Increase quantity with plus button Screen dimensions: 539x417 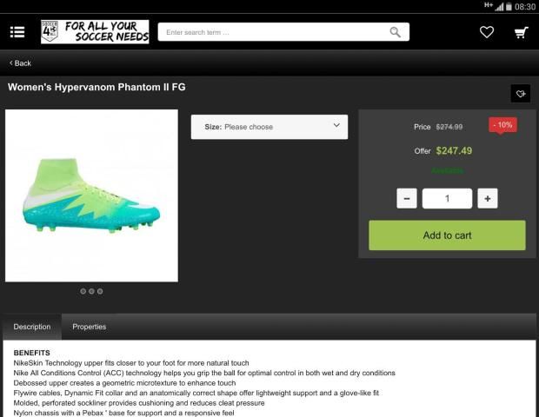[488, 198]
